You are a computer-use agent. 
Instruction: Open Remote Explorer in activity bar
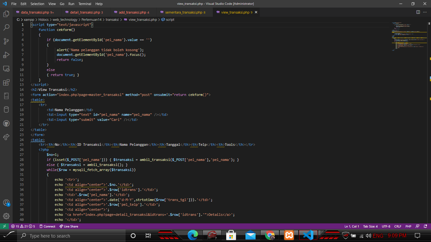(6, 68)
